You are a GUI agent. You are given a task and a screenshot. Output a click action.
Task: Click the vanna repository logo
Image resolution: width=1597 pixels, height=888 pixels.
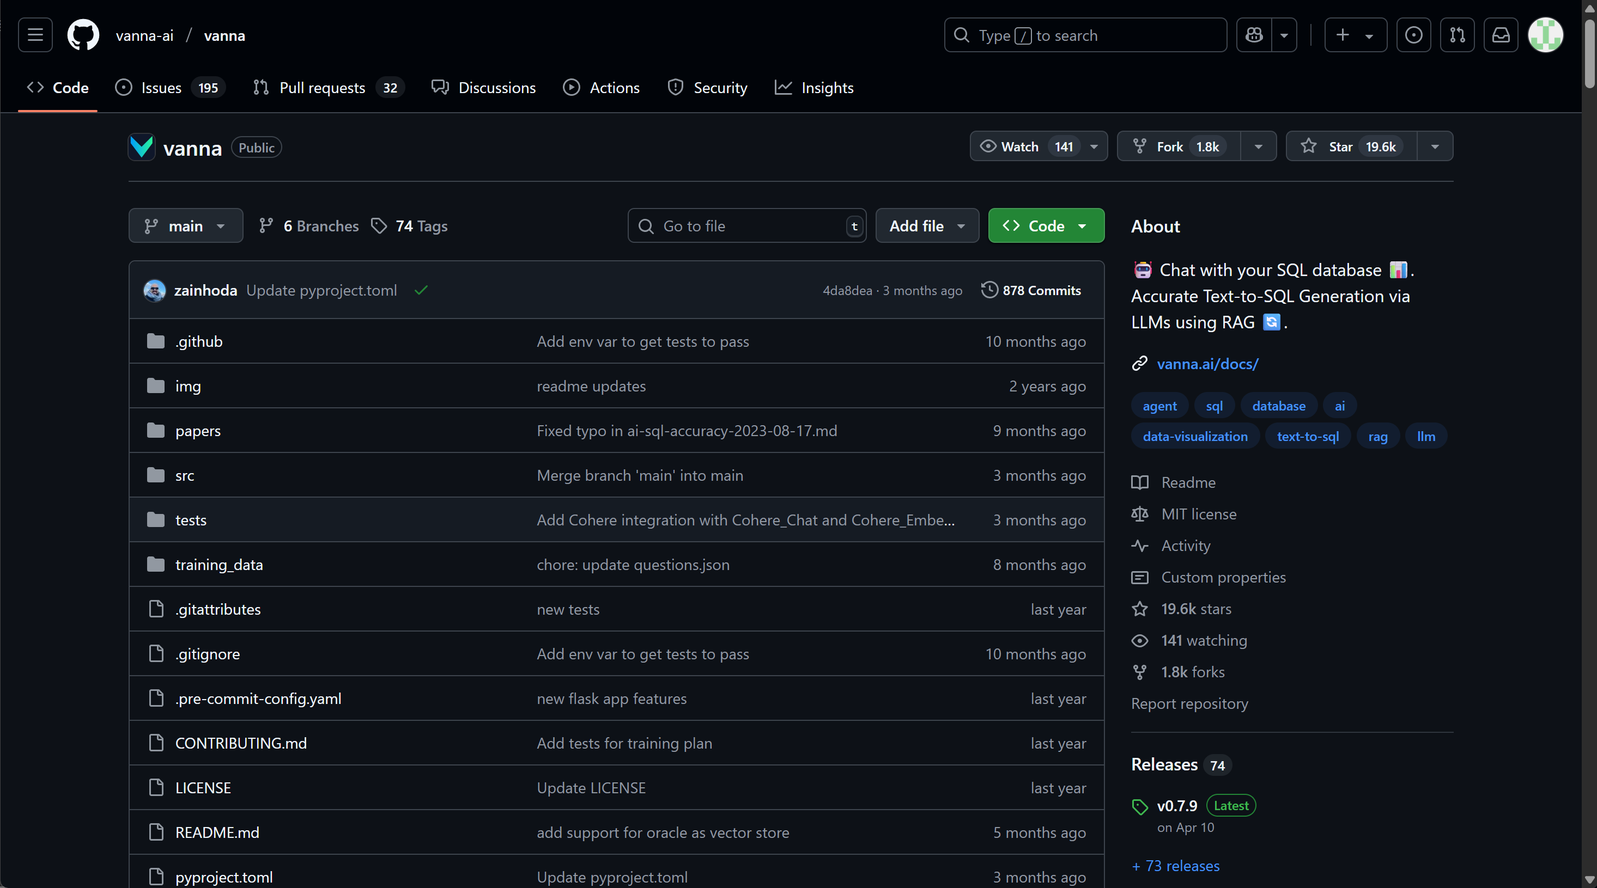coord(141,148)
